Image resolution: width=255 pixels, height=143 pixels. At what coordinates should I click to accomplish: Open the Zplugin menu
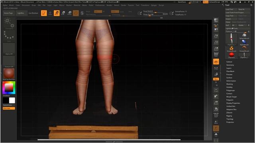pos(154,5)
